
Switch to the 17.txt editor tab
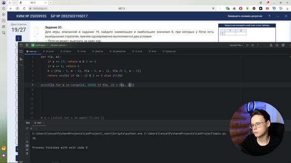[82, 51]
